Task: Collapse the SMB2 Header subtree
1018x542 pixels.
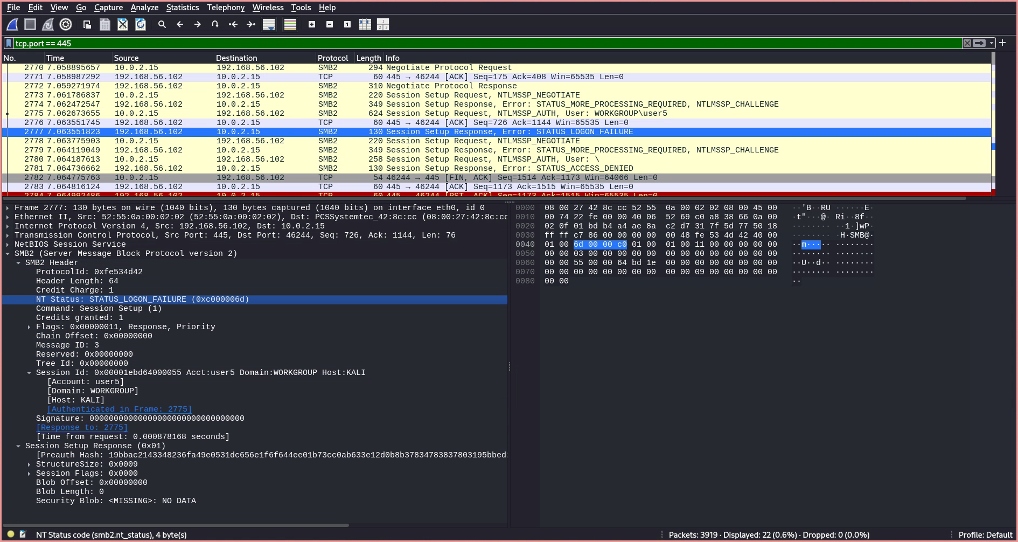Action: coord(18,262)
